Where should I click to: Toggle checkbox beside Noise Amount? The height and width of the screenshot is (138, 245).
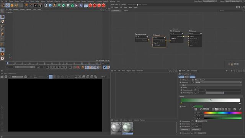pyautogui.click(x=196, y=90)
